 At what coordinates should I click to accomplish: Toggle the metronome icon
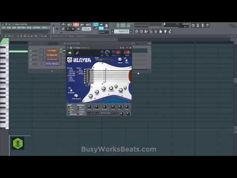(x=63, y=25)
